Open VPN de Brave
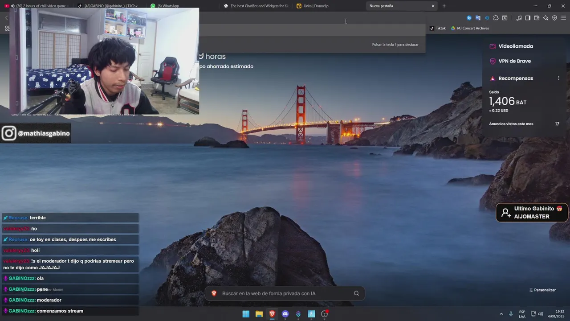Image resolution: width=570 pixels, height=321 pixels. click(x=510, y=61)
